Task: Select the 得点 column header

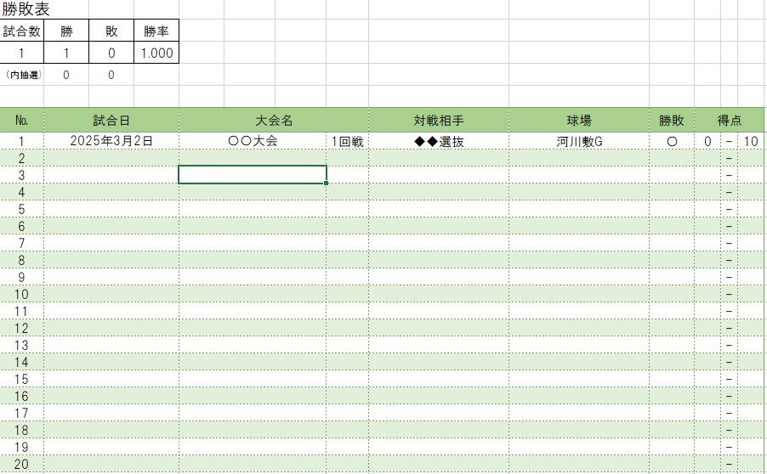Action: click(730, 121)
